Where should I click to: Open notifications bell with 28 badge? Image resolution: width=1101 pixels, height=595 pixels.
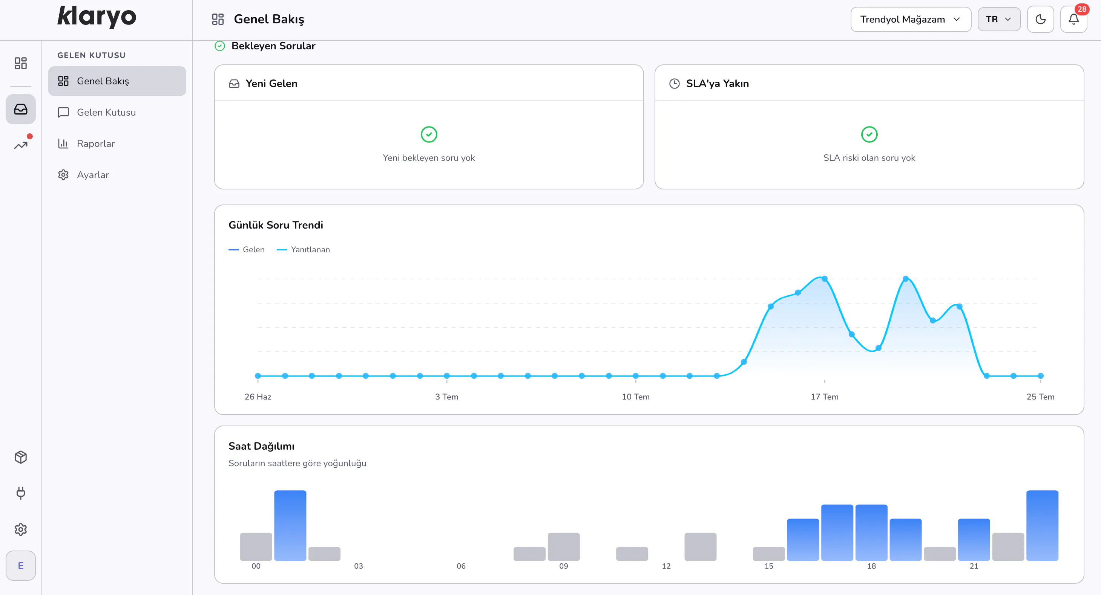1073,19
